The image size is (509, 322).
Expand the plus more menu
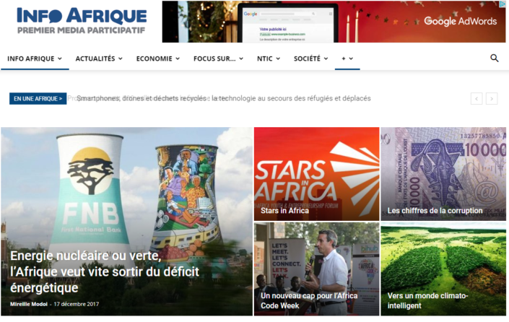click(347, 58)
